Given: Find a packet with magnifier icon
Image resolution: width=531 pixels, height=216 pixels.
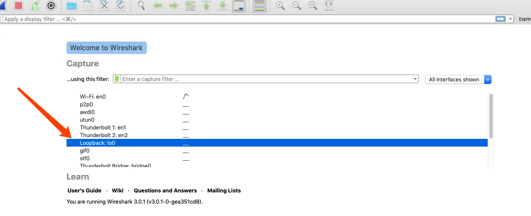Looking at the screenshot, I should [141, 6].
